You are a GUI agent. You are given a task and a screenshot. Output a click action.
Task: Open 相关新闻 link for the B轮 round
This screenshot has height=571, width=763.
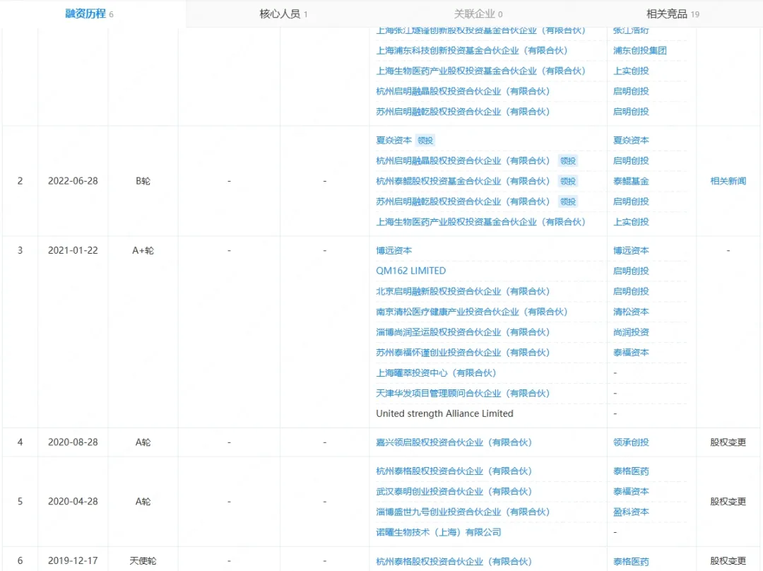[x=728, y=181]
